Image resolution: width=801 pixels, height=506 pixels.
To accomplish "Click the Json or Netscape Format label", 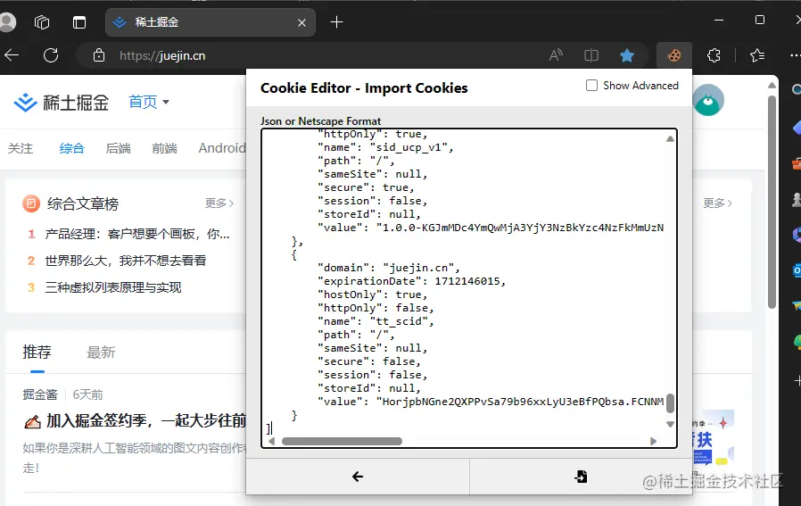I will 320,121.
